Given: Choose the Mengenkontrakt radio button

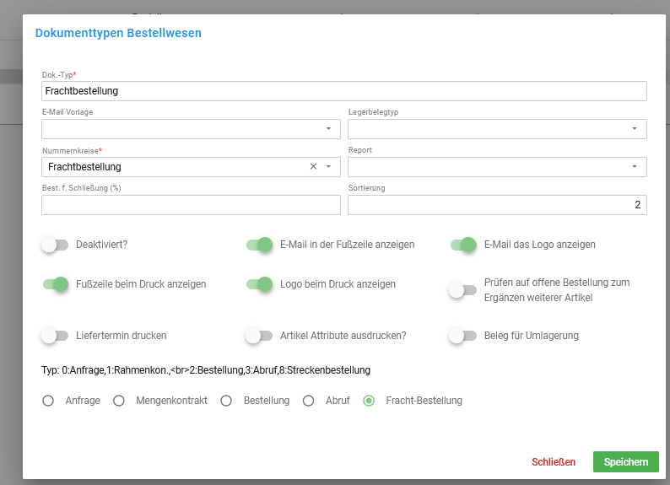Looking at the screenshot, I should [119, 401].
